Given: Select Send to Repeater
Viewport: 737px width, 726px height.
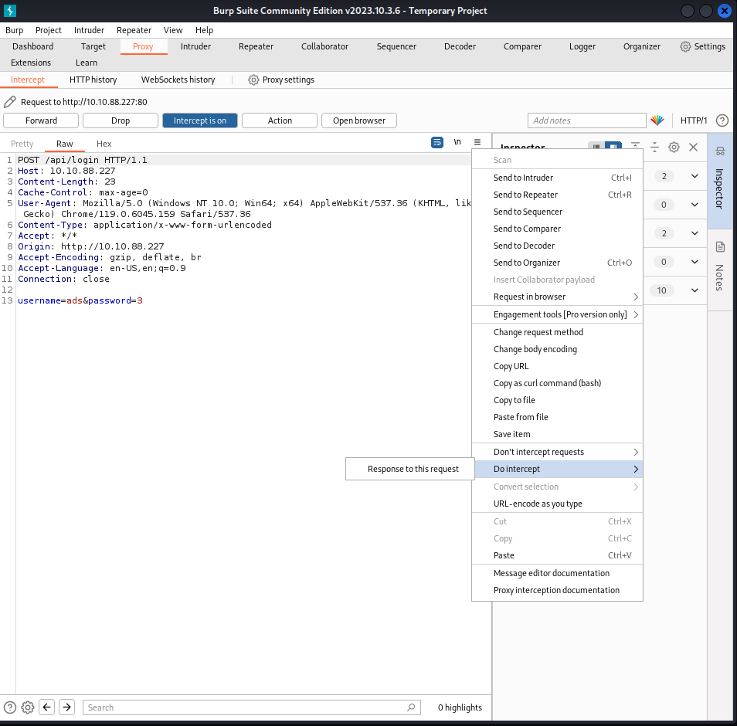Looking at the screenshot, I should tap(557, 195).
